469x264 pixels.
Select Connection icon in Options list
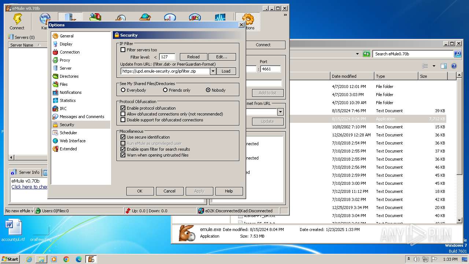click(x=55, y=52)
